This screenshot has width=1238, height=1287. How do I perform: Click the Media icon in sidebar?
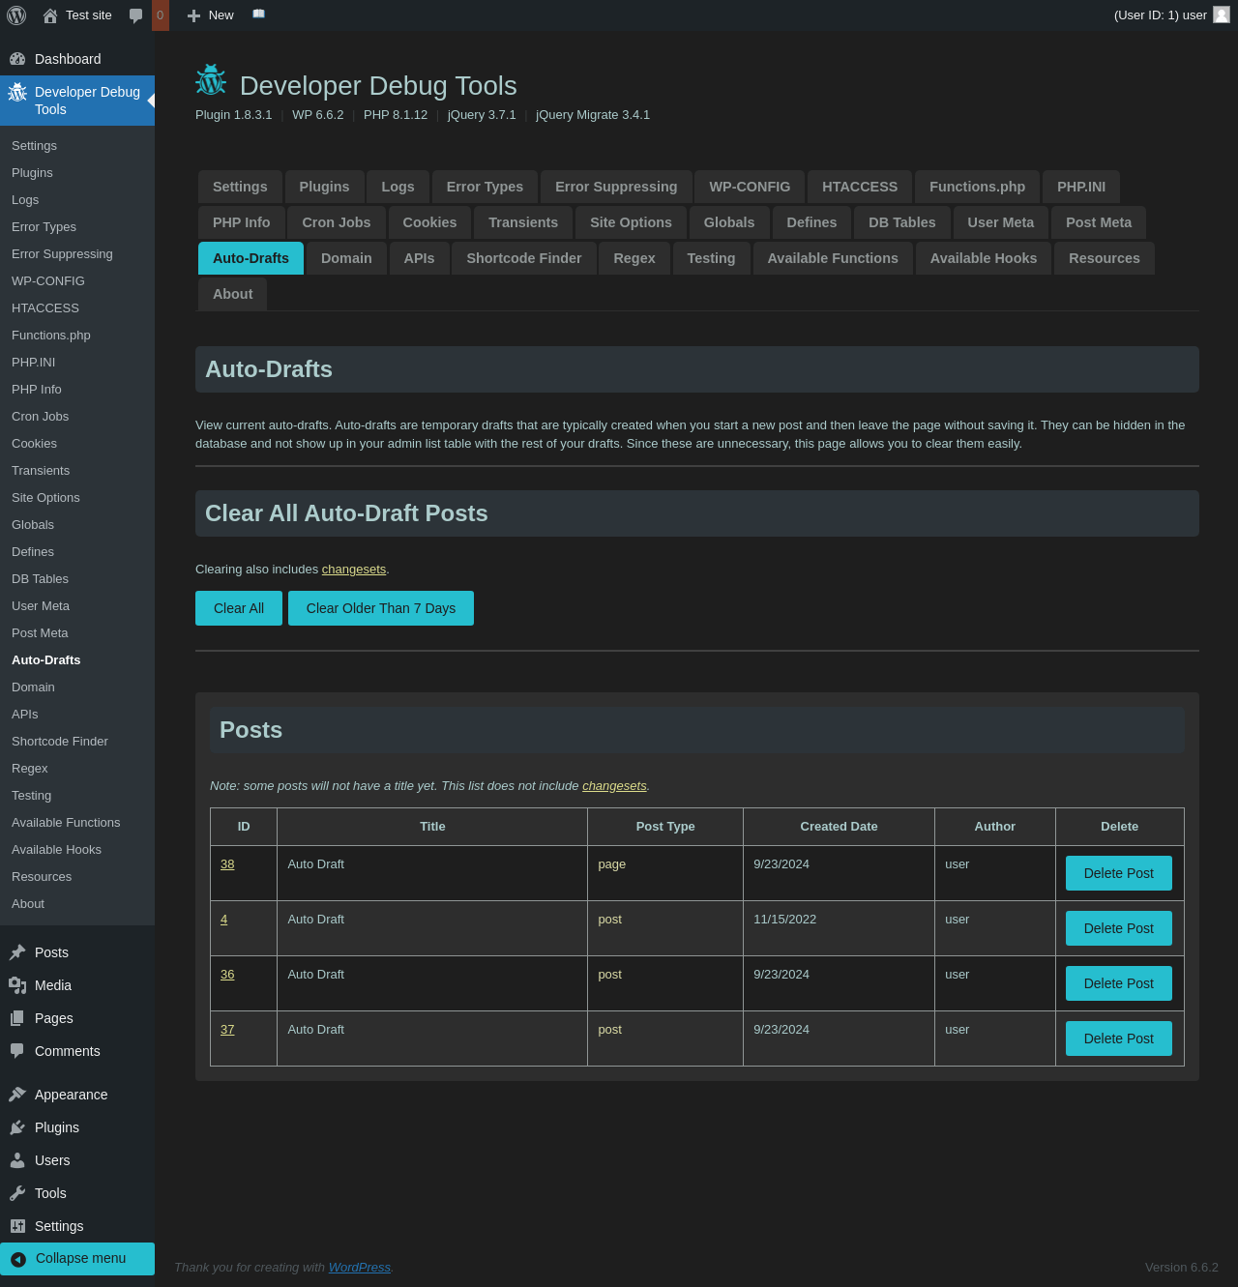tap(17, 985)
